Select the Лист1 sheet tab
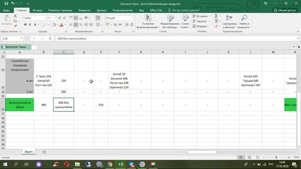 [29, 152]
